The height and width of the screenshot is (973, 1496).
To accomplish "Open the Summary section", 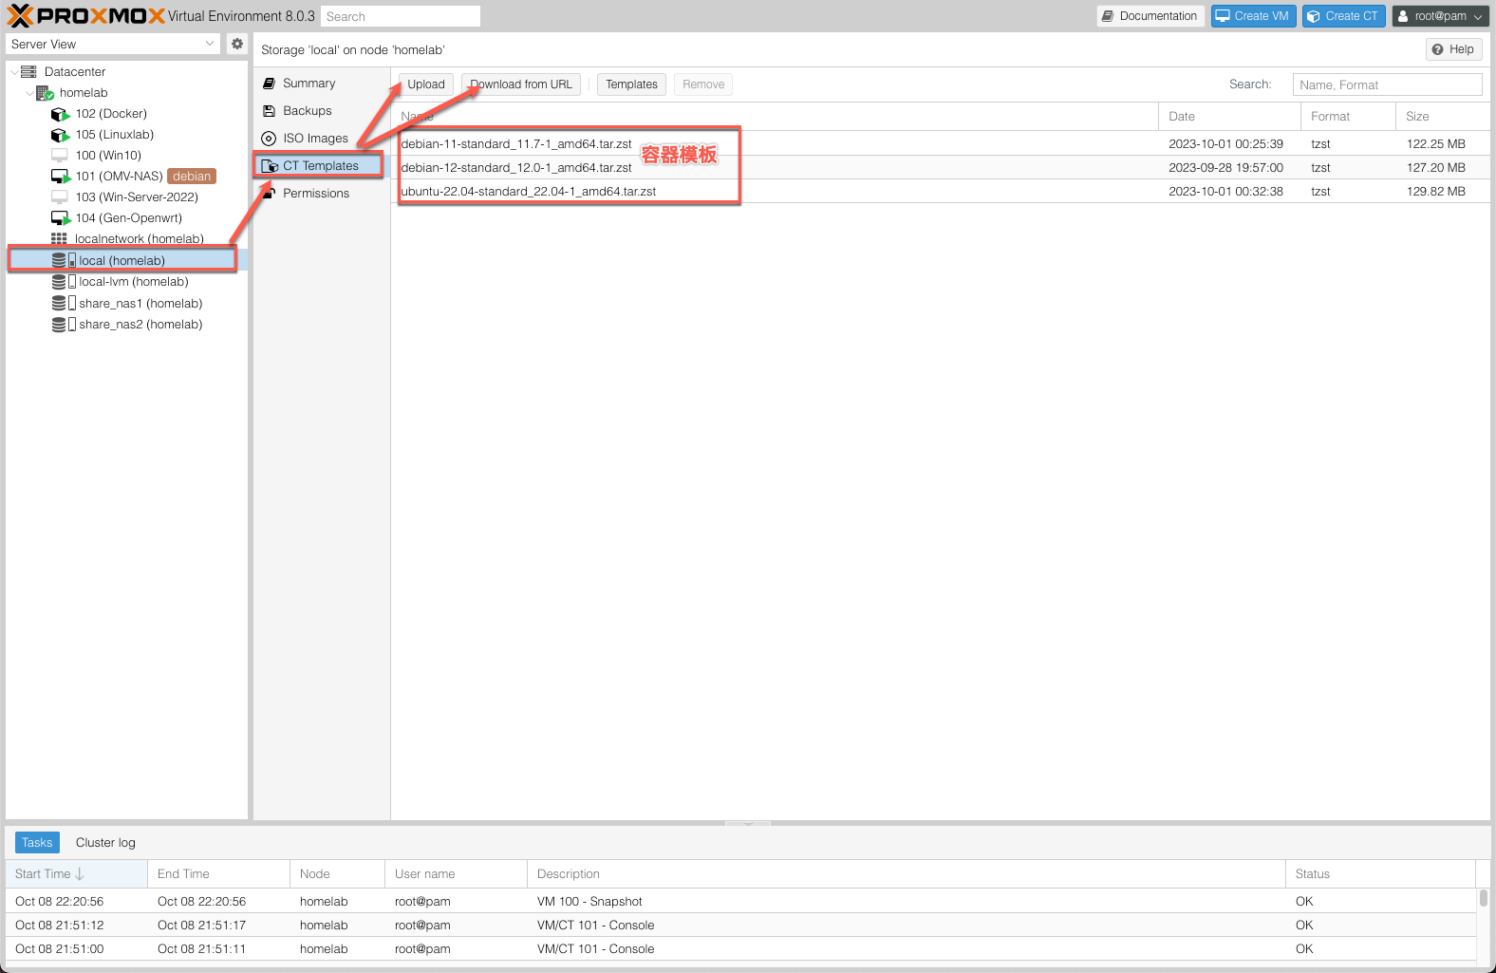I will point(321,84).
